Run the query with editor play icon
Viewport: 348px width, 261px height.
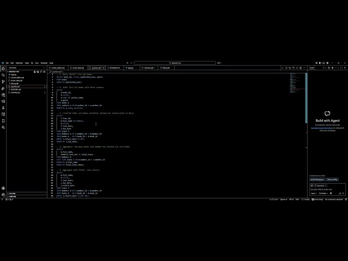click(283, 67)
